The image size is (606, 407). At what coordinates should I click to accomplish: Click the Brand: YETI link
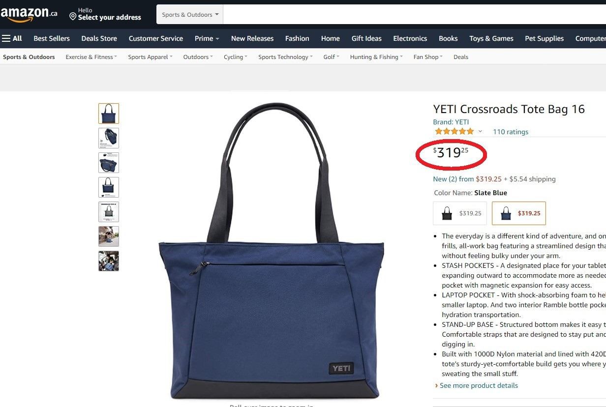pyautogui.click(x=451, y=122)
